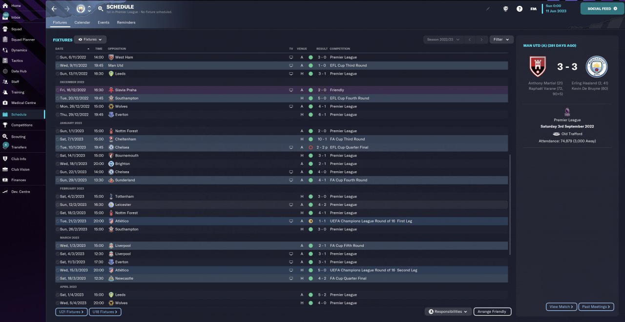Toggle the circle on Tue, 10/1/2023 row
The height and width of the screenshot is (322, 625).
pyautogui.click(x=57, y=147)
